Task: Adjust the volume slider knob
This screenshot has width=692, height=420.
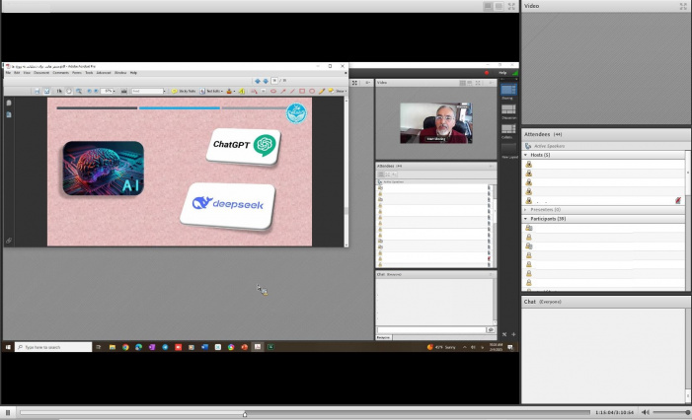Action: click(x=688, y=412)
